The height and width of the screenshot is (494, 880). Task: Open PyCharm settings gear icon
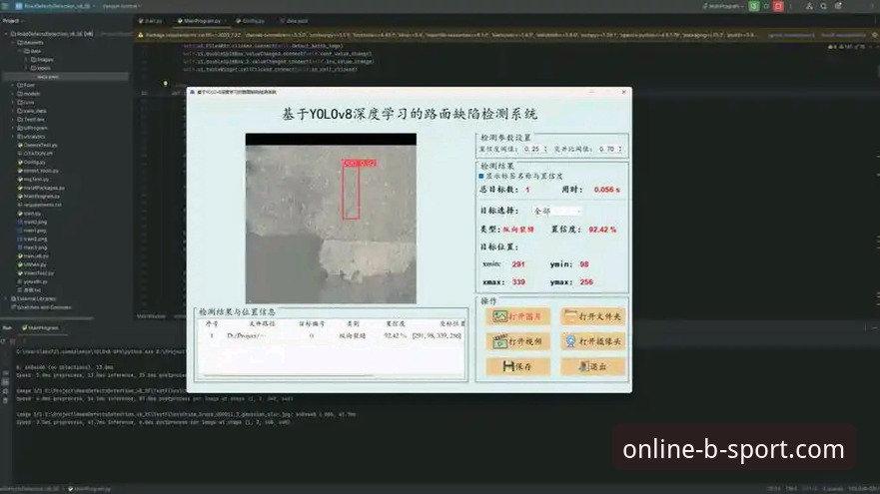coord(838,6)
